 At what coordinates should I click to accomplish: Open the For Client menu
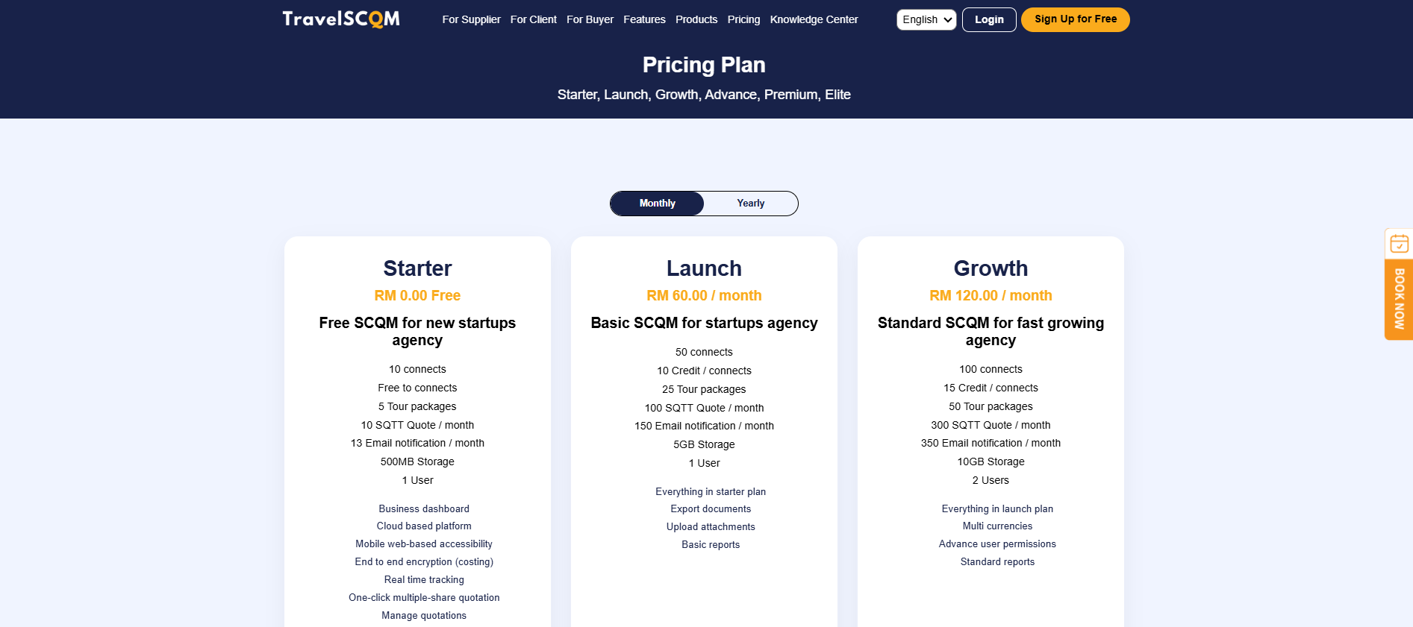[x=533, y=20]
